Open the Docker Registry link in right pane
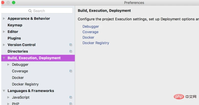Viewport: 199px width, 105px height. tap(96, 43)
